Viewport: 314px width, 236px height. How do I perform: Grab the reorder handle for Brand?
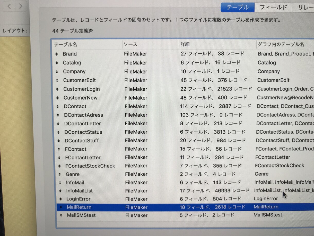56,54
